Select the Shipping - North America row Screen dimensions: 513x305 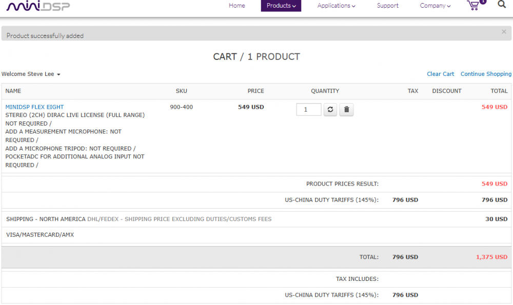(x=139, y=219)
